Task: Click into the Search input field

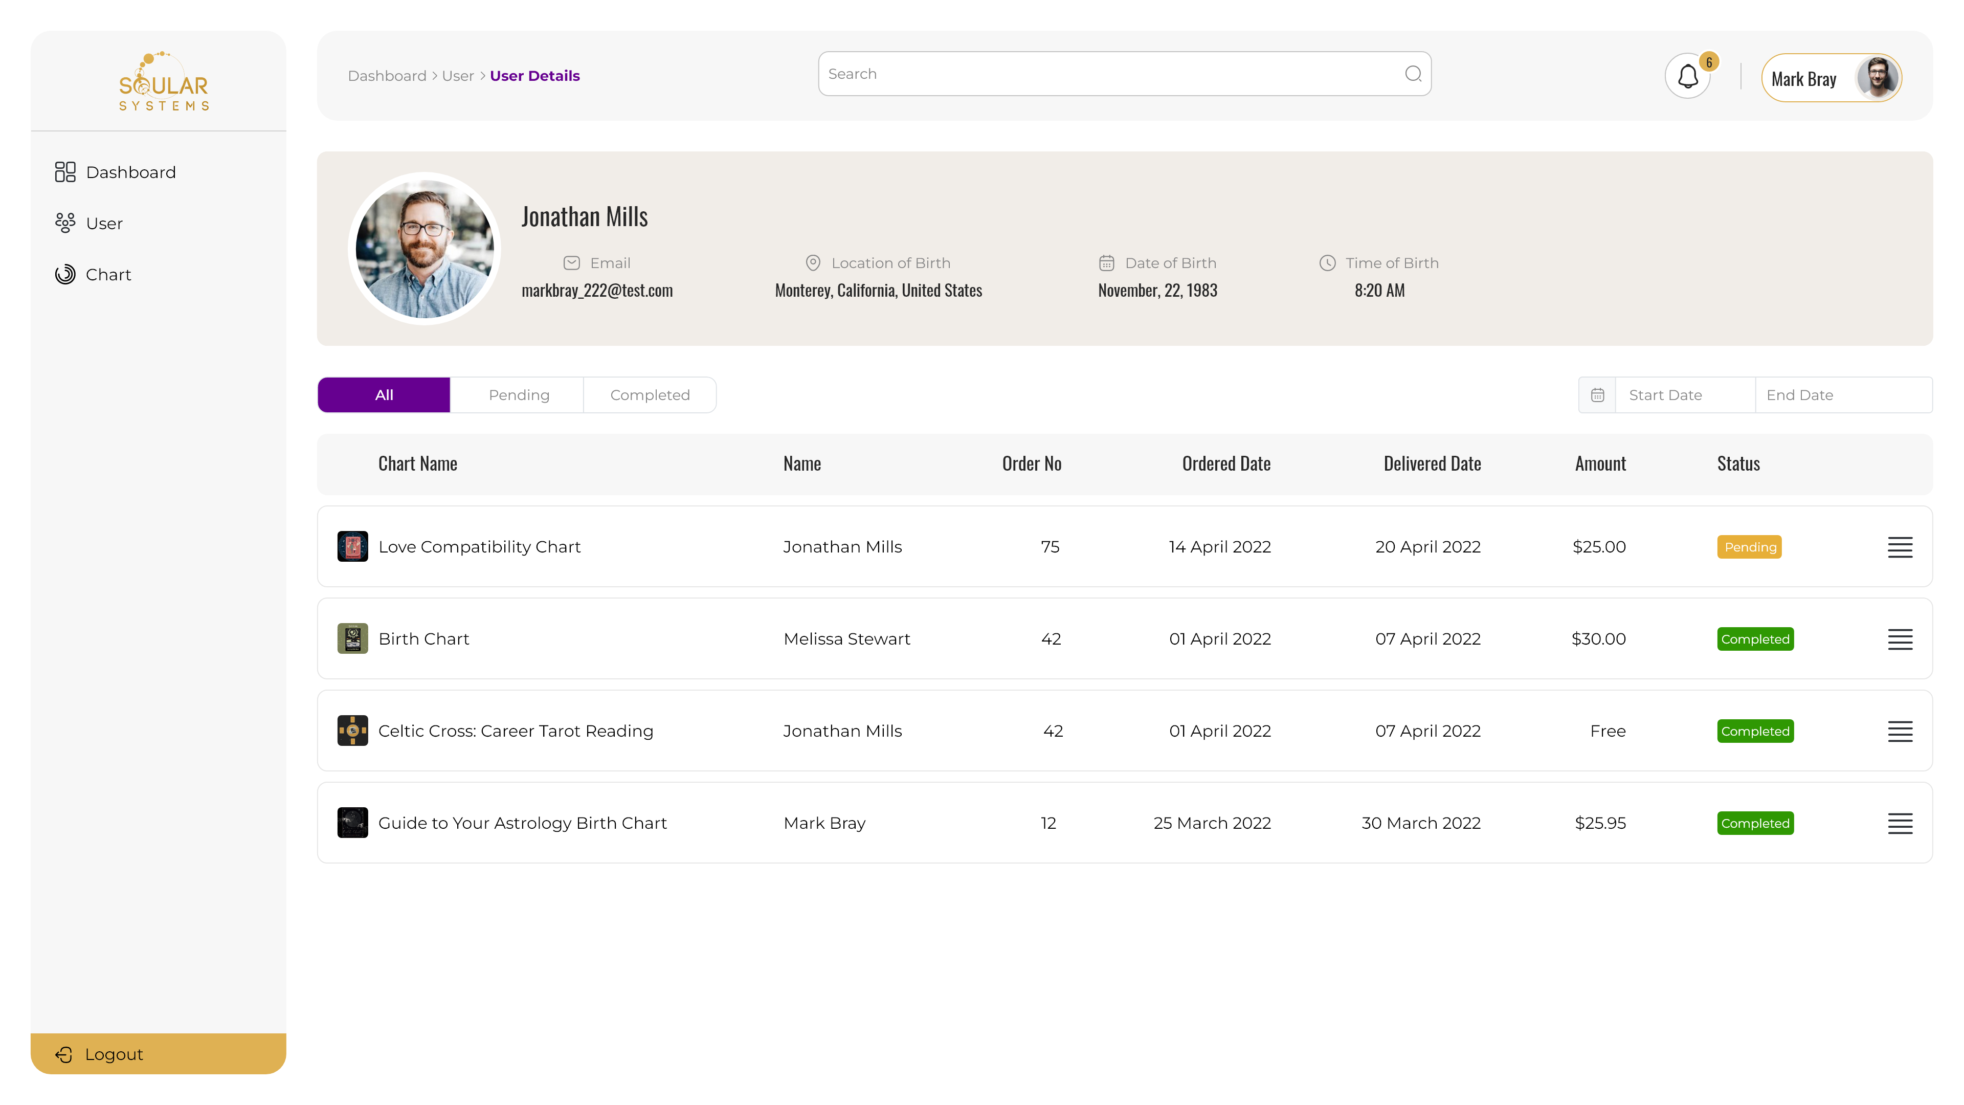Action: tap(1105, 74)
